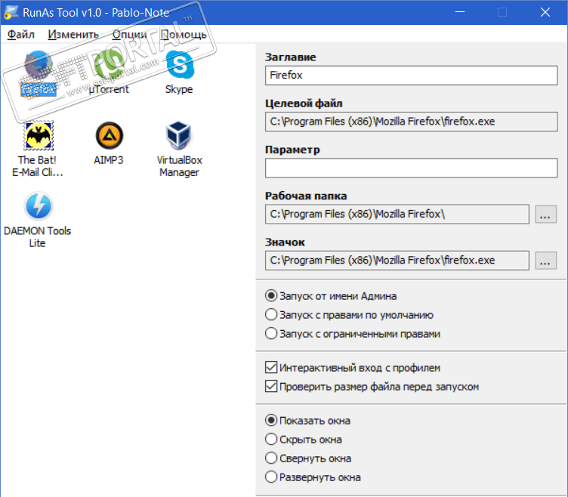This screenshot has height=497, width=568.
Task: Select Скрыть окна radio button
Action: click(x=271, y=439)
